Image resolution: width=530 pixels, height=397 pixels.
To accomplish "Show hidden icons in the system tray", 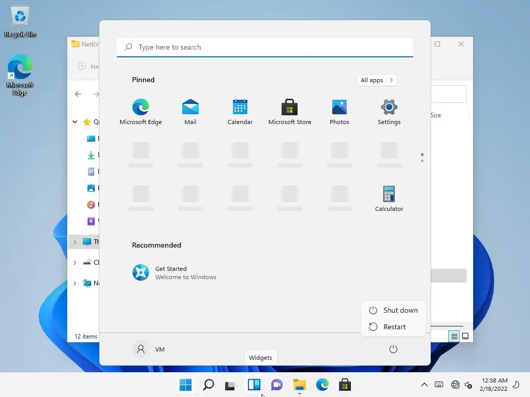I will pyautogui.click(x=424, y=385).
